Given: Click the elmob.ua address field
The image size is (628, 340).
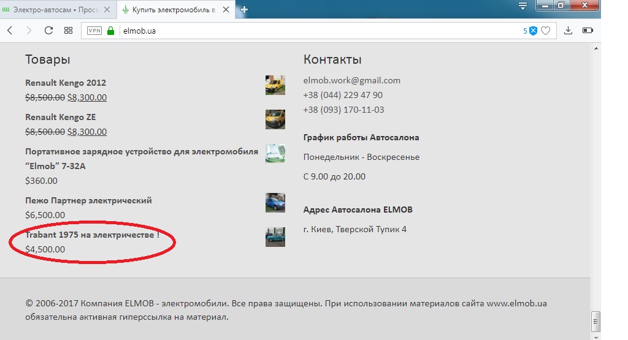Looking at the screenshot, I should coord(307,31).
